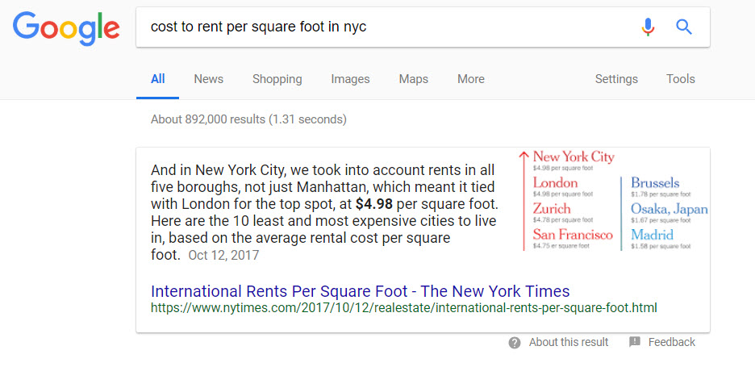Switch to the Shopping tab
This screenshot has width=755, height=367.
pos(277,79)
